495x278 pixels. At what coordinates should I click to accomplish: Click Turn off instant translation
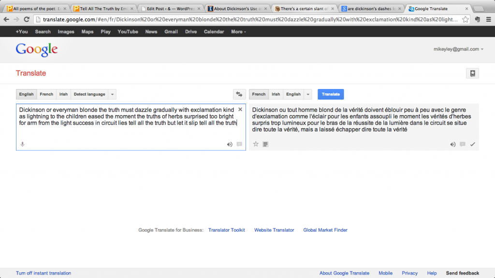[44, 273]
